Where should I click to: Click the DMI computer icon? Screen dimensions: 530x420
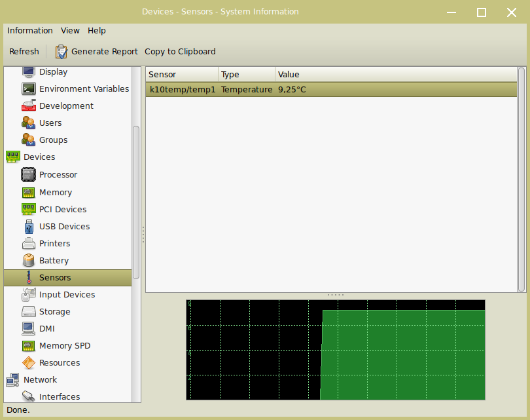tap(28, 328)
